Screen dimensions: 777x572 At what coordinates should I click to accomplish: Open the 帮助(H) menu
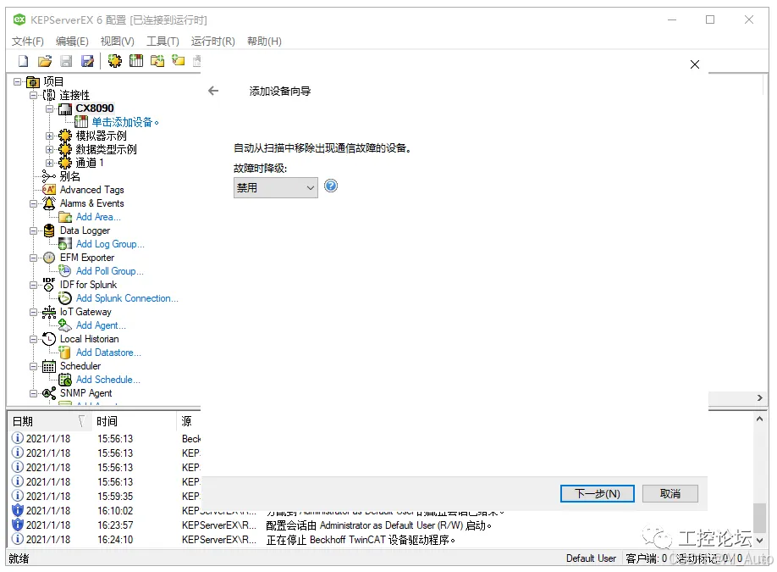pos(264,42)
